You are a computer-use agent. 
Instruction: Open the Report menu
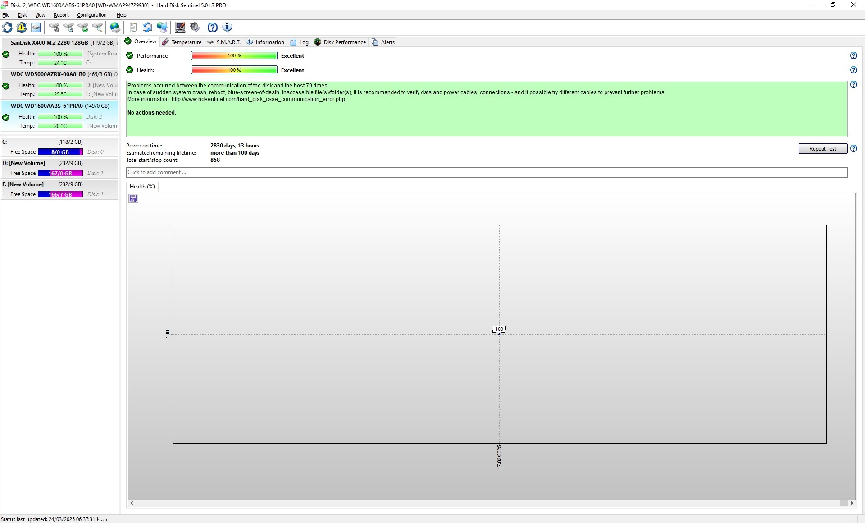pyautogui.click(x=61, y=15)
